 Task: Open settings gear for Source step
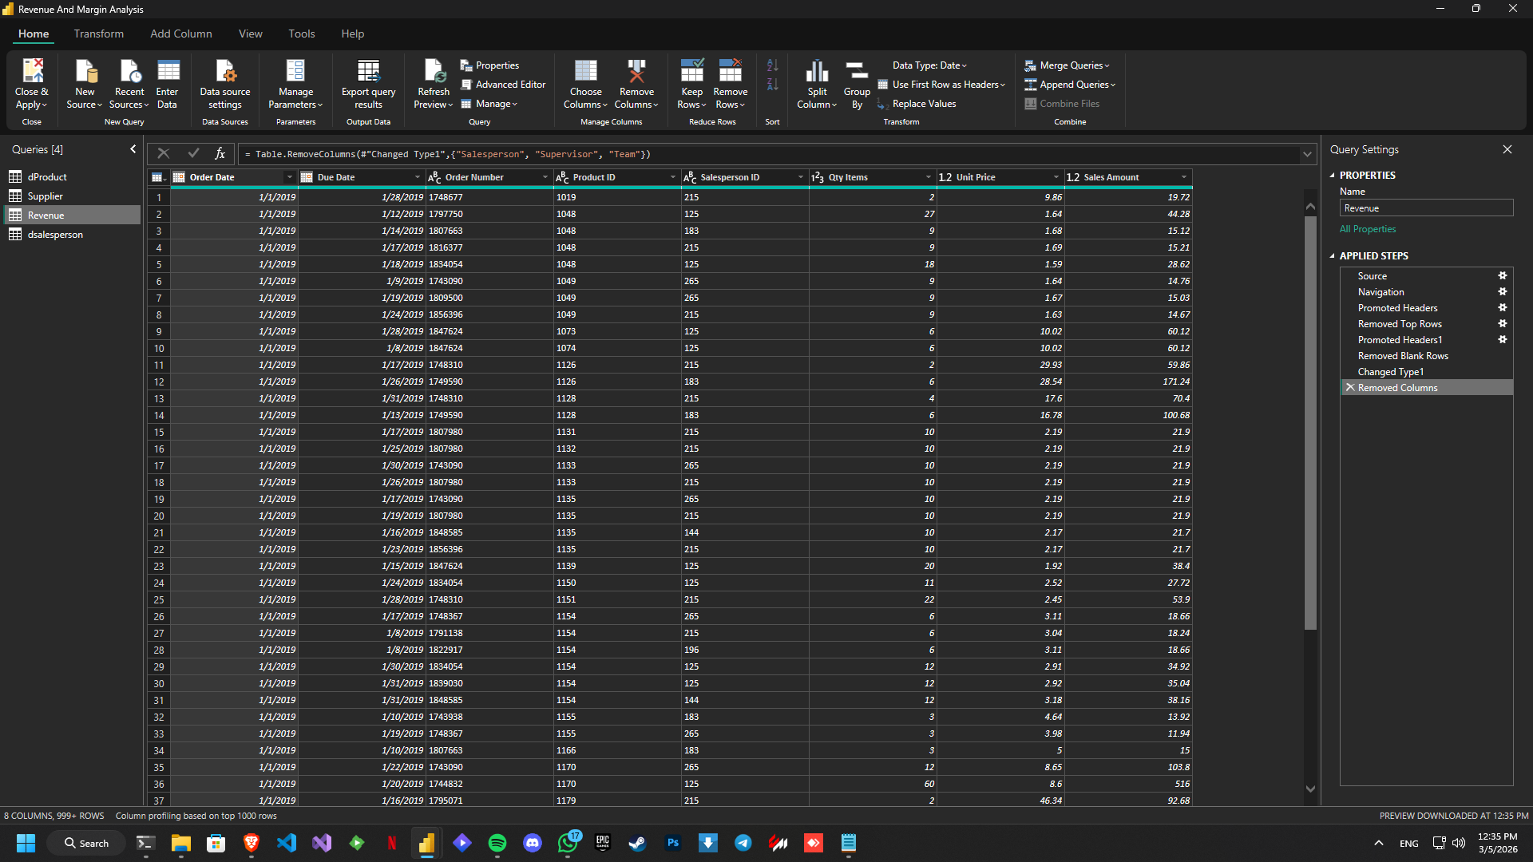(1502, 276)
